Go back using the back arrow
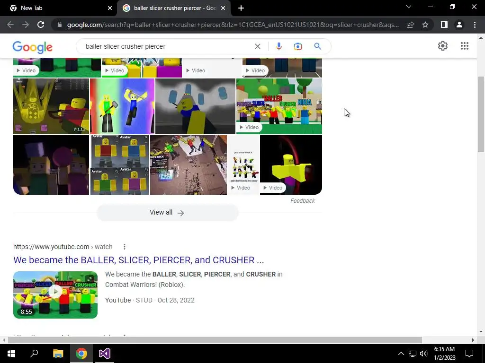This screenshot has width=485, height=363. click(x=10, y=25)
